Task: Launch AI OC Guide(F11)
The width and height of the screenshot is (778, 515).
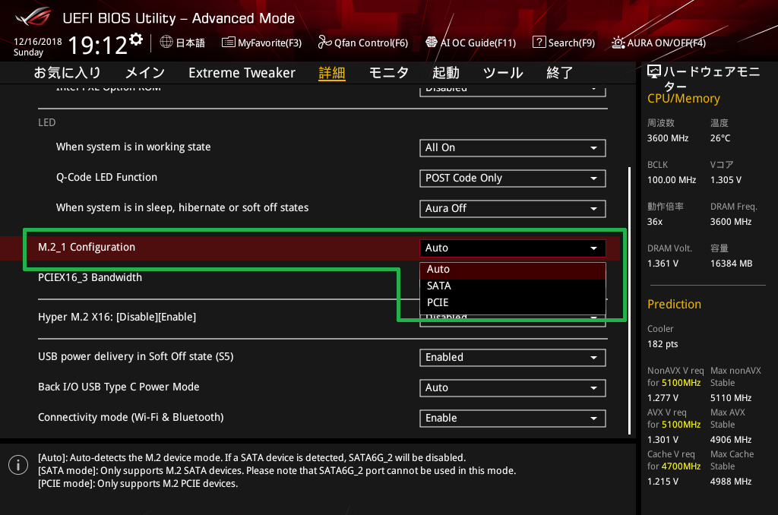Action: click(x=471, y=43)
